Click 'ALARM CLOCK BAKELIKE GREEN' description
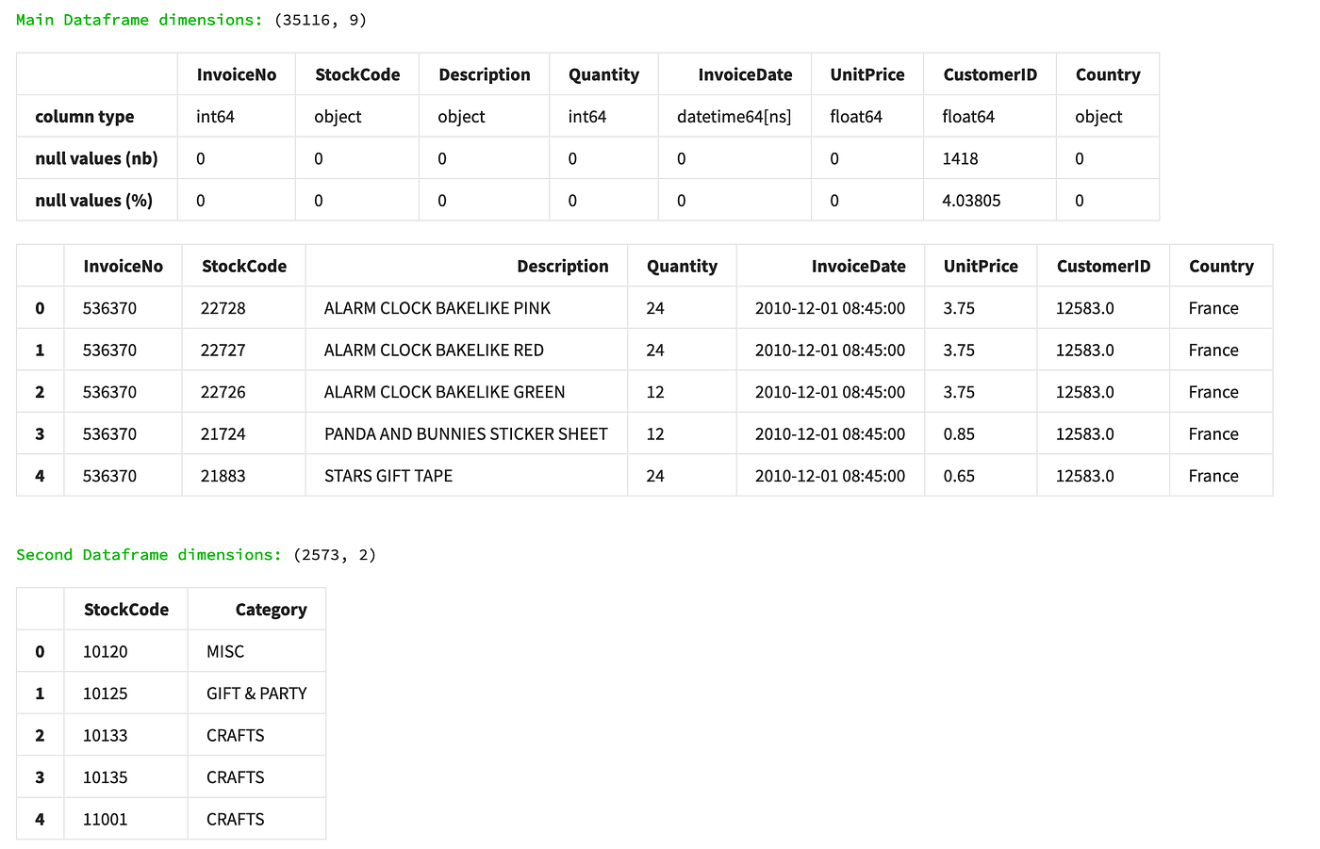The width and height of the screenshot is (1320, 849). point(445,392)
